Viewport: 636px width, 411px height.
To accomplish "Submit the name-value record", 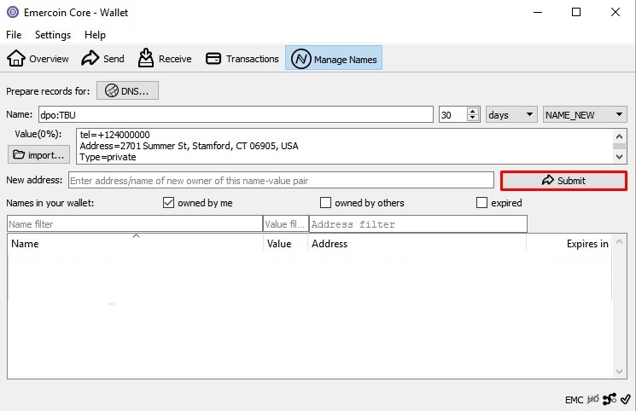I will pos(563,181).
